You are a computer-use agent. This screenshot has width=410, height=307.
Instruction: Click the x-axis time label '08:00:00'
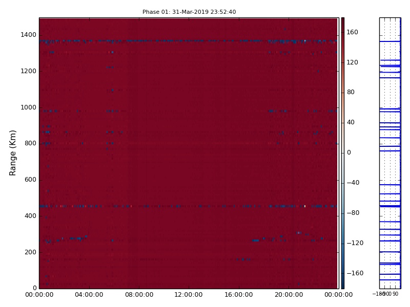(139, 295)
